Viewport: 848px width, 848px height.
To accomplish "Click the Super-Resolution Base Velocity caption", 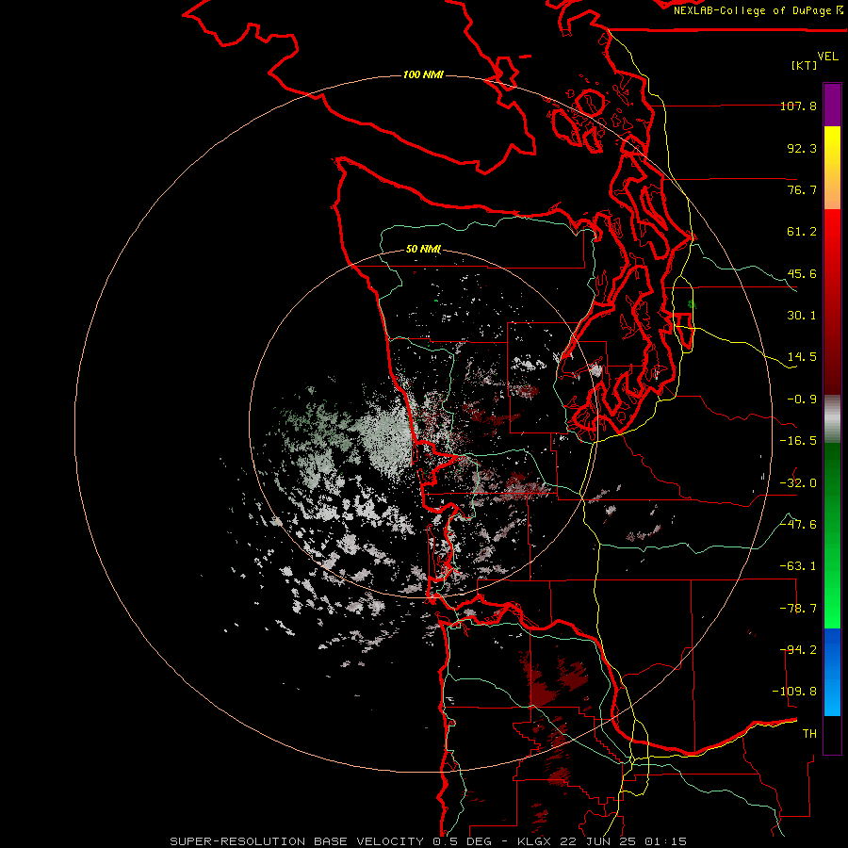I will [x=428, y=841].
